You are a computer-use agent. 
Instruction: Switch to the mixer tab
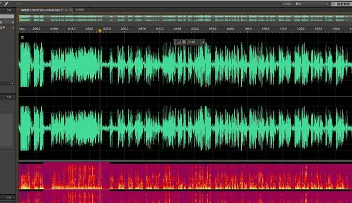pos(80,10)
